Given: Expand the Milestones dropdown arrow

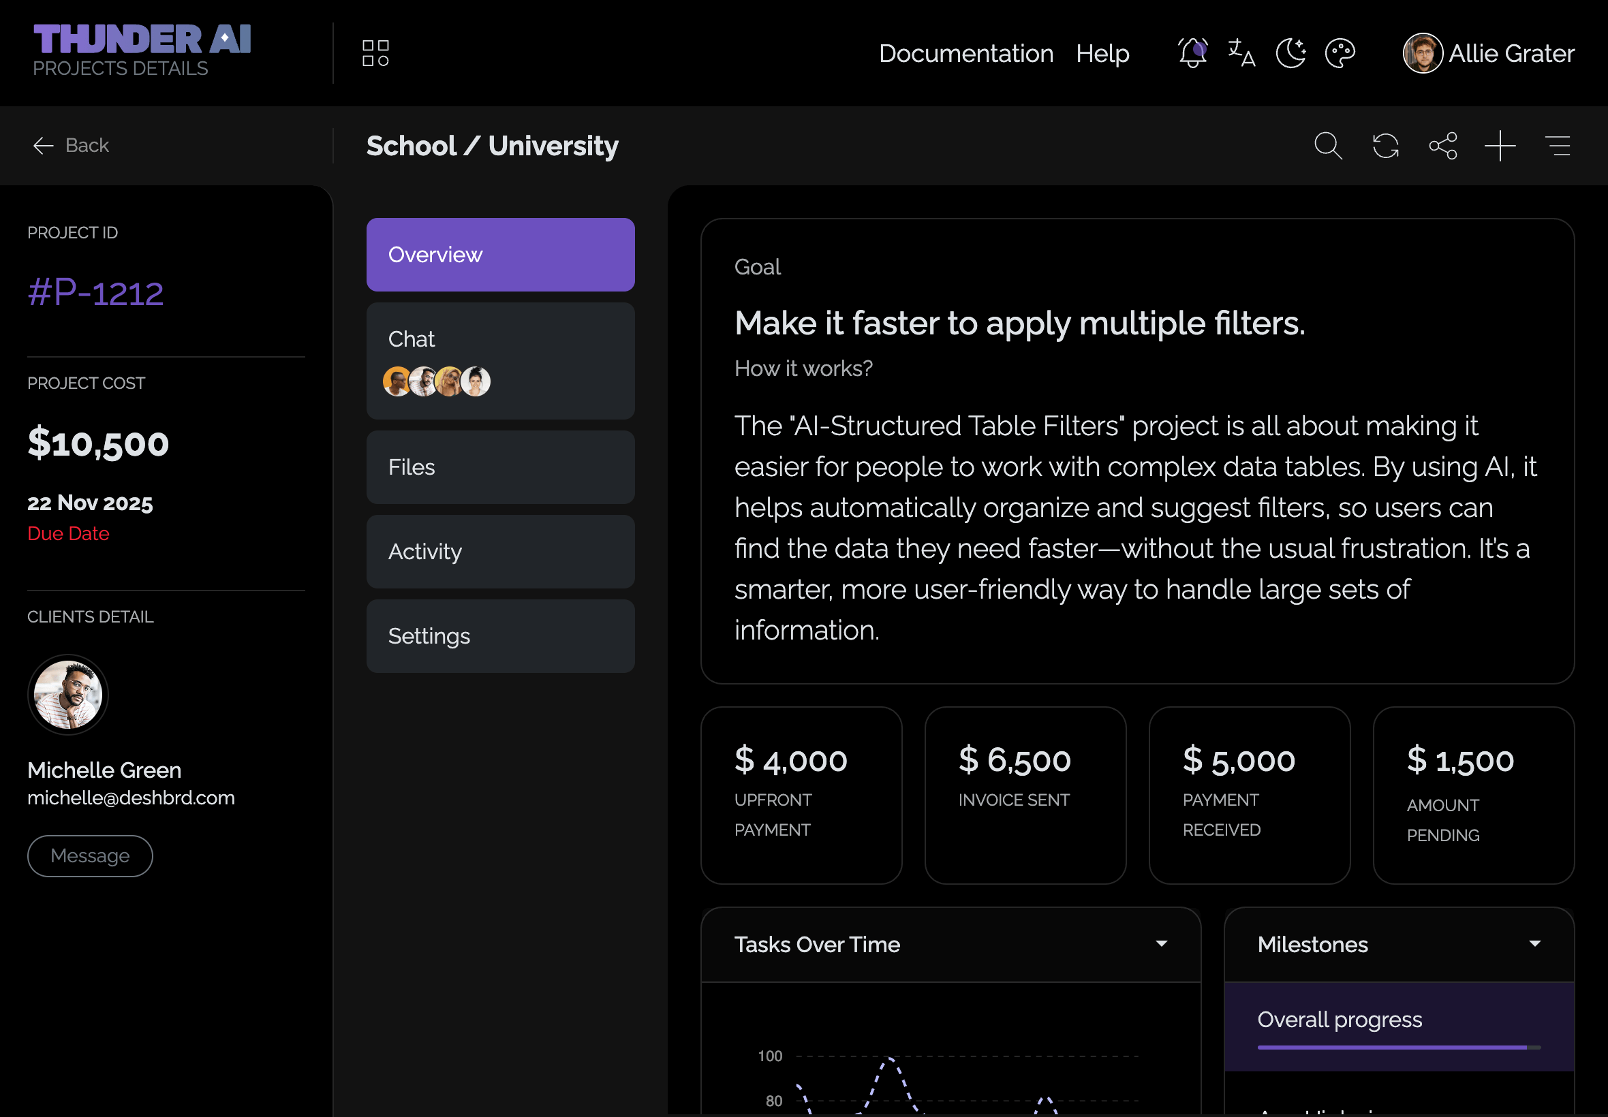Looking at the screenshot, I should click(x=1534, y=943).
